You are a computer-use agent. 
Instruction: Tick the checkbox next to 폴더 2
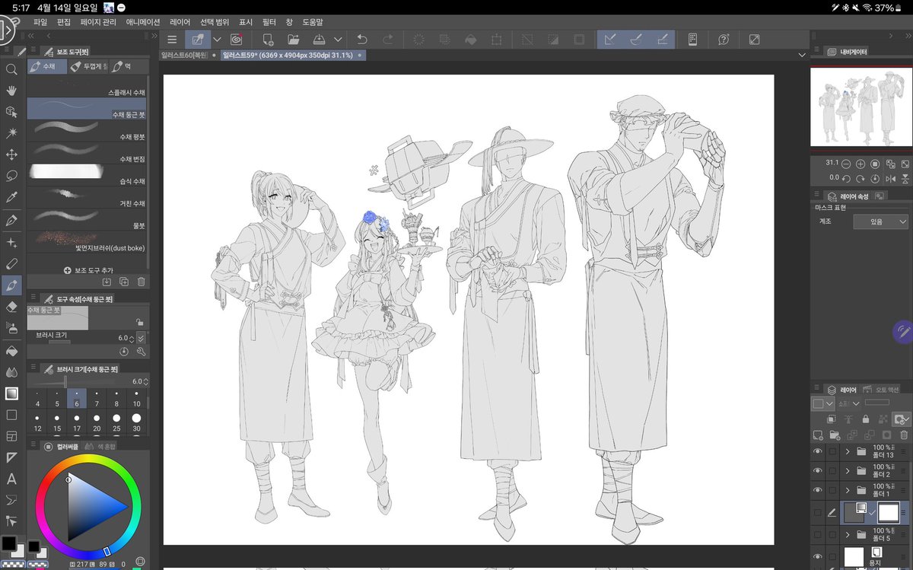pyautogui.click(x=833, y=471)
